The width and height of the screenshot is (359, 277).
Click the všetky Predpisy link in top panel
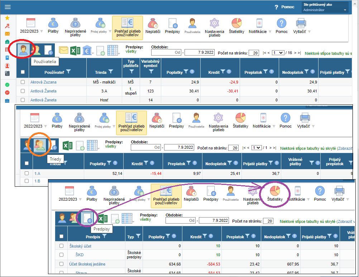click(x=131, y=51)
